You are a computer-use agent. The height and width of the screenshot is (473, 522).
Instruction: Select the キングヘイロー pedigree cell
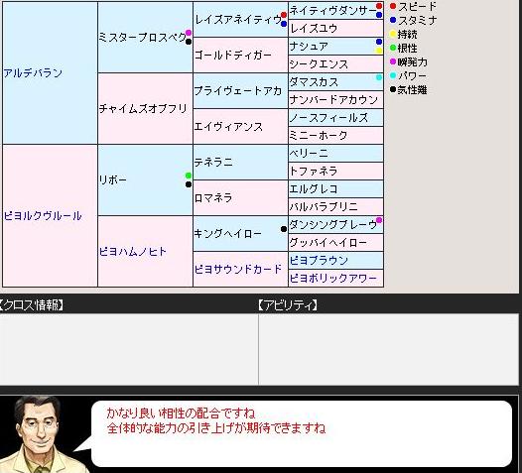click(x=240, y=233)
